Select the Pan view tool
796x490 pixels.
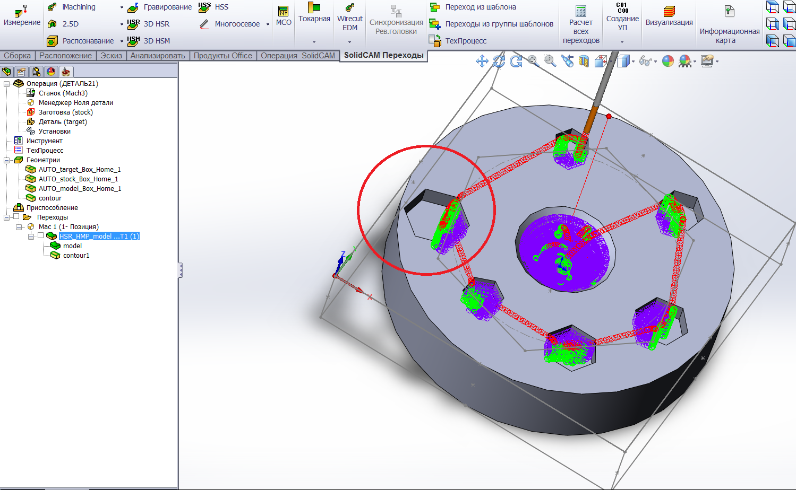(482, 62)
